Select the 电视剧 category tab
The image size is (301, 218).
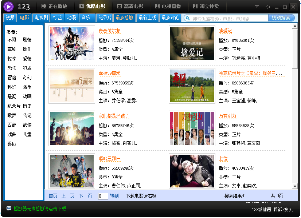(x=41, y=17)
